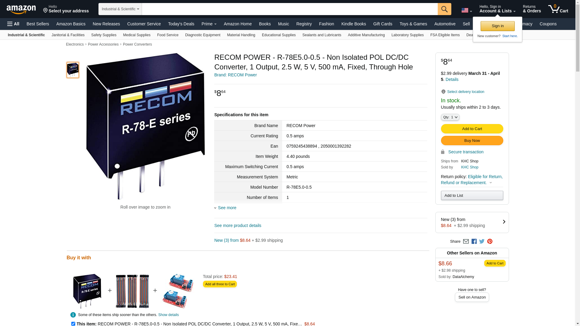Go to Amazon home via logo

click(21, 9)
